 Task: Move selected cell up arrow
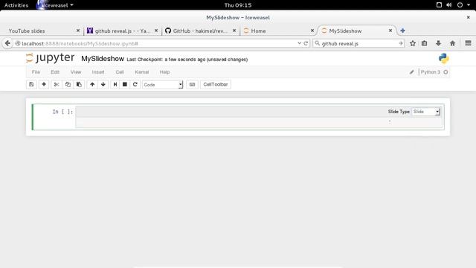92,84
